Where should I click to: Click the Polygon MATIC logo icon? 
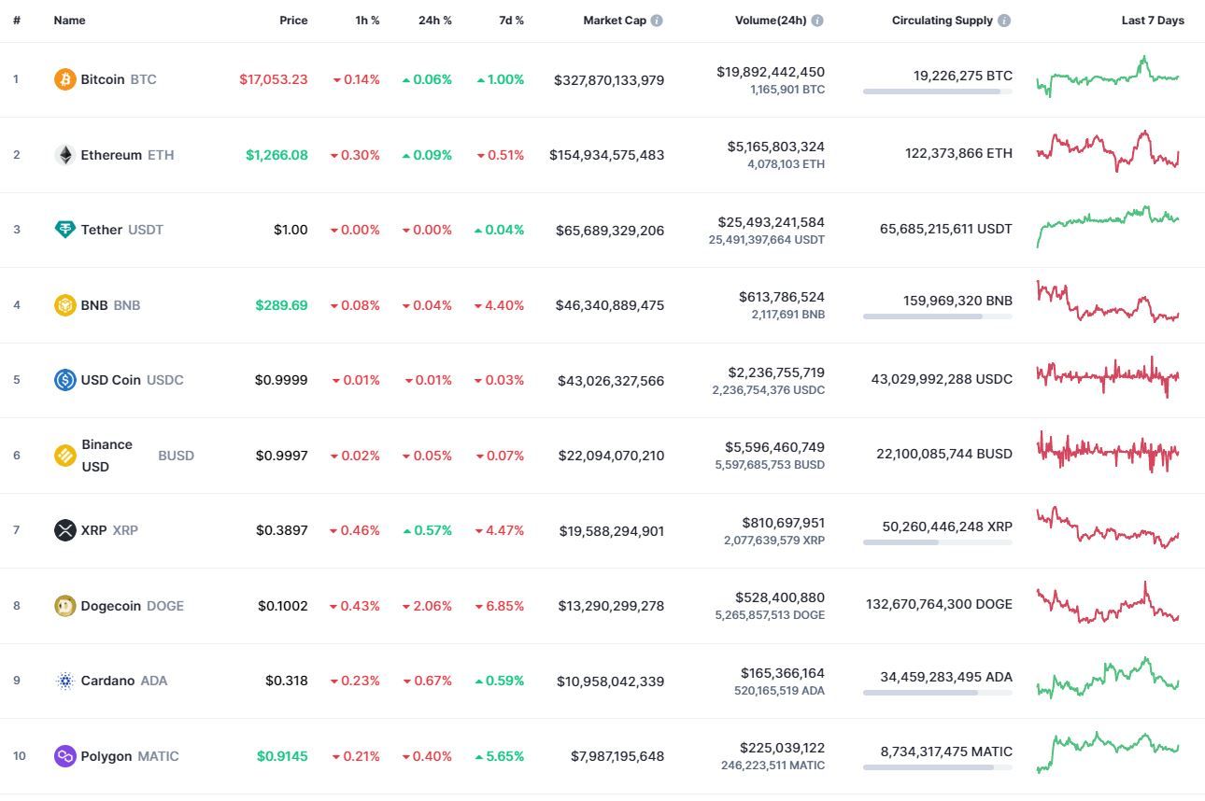tap(64, 756)
